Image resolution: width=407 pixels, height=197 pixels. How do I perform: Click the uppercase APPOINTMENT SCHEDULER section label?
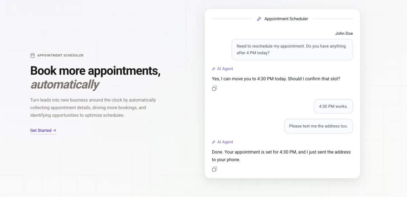point(60,55)
